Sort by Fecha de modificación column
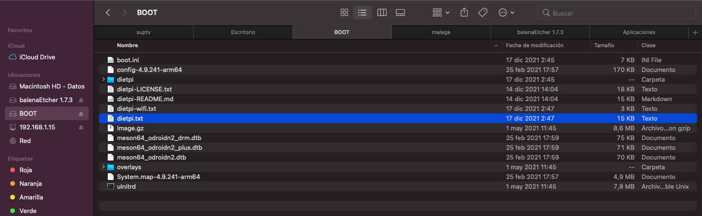Viewport: 702px width, 216px height. click(x=534, y=45)
